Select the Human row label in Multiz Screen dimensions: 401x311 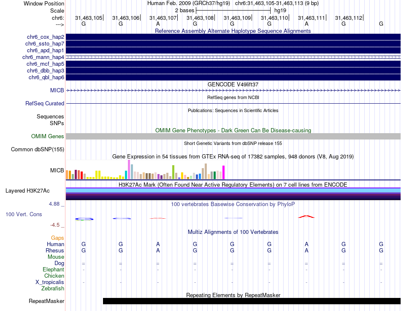point(55,244)
